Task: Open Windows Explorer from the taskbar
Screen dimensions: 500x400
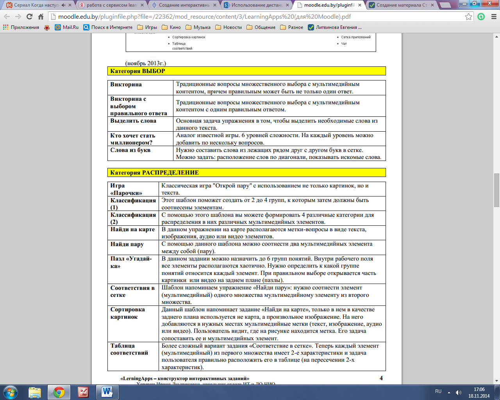Action: [x=35, y=392]
